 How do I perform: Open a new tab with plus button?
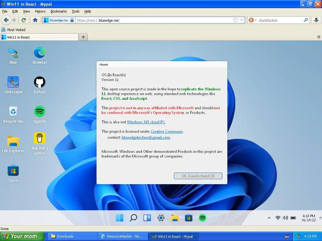tap(83, 37)
